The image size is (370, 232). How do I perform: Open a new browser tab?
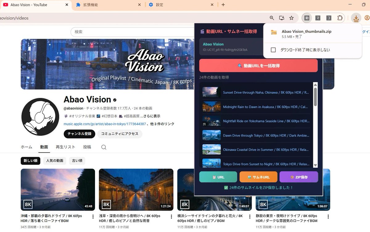(x=223, y=5)
